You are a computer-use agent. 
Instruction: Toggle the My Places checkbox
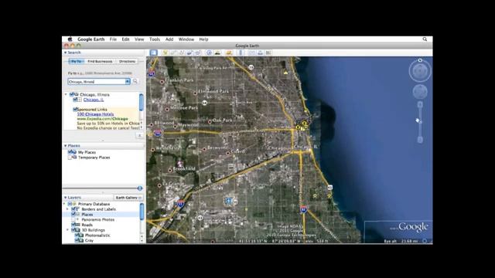[x=70, y=152]
